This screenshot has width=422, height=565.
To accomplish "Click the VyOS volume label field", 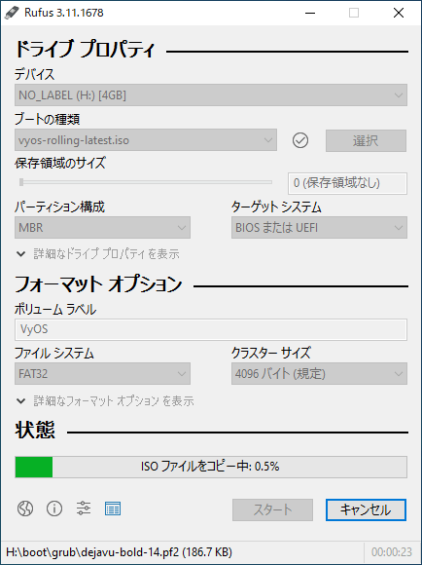I will (x=211, y=329).
